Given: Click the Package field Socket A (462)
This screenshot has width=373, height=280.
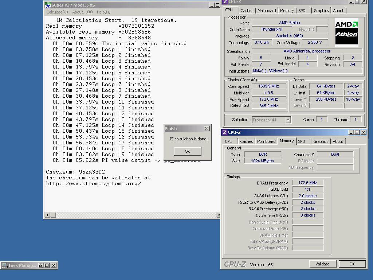Looking at the screenshot, I should (x=290, y=36).
